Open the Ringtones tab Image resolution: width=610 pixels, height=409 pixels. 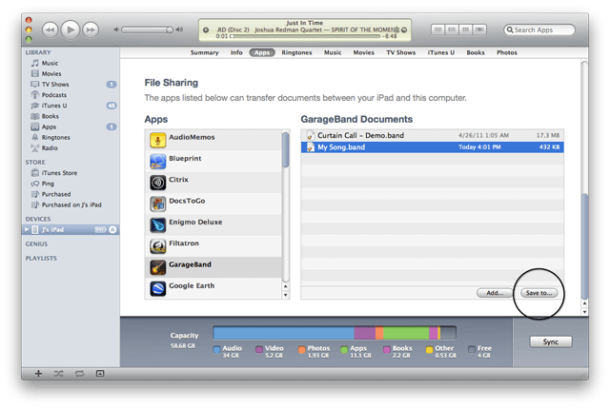[296, 52]
